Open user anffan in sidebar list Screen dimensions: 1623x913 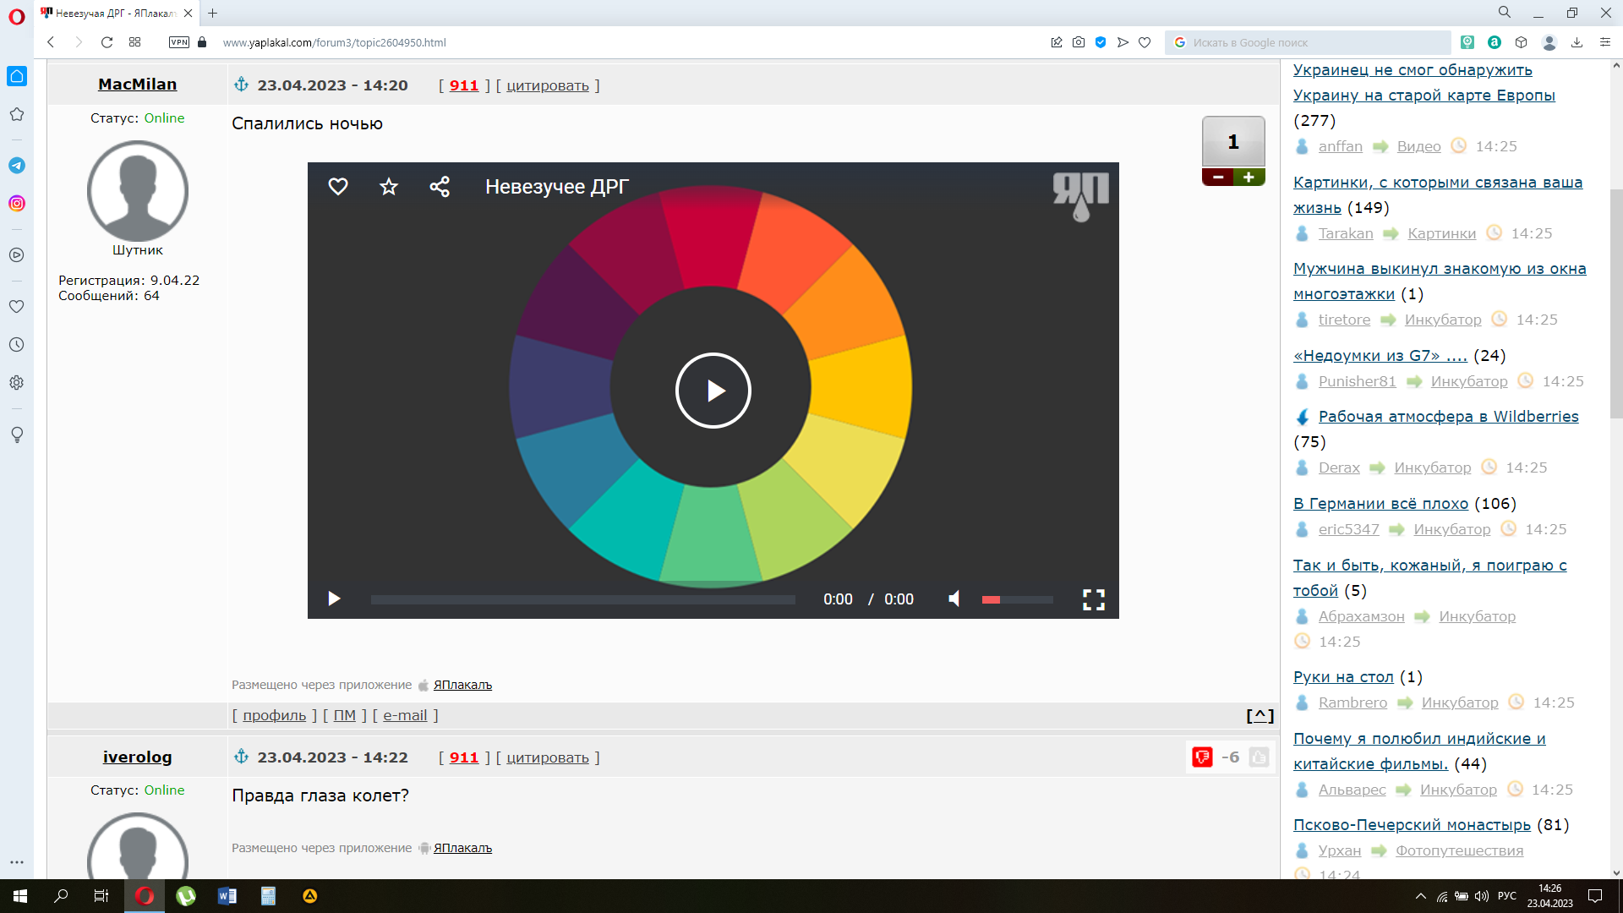click(x=1341, y=146)
